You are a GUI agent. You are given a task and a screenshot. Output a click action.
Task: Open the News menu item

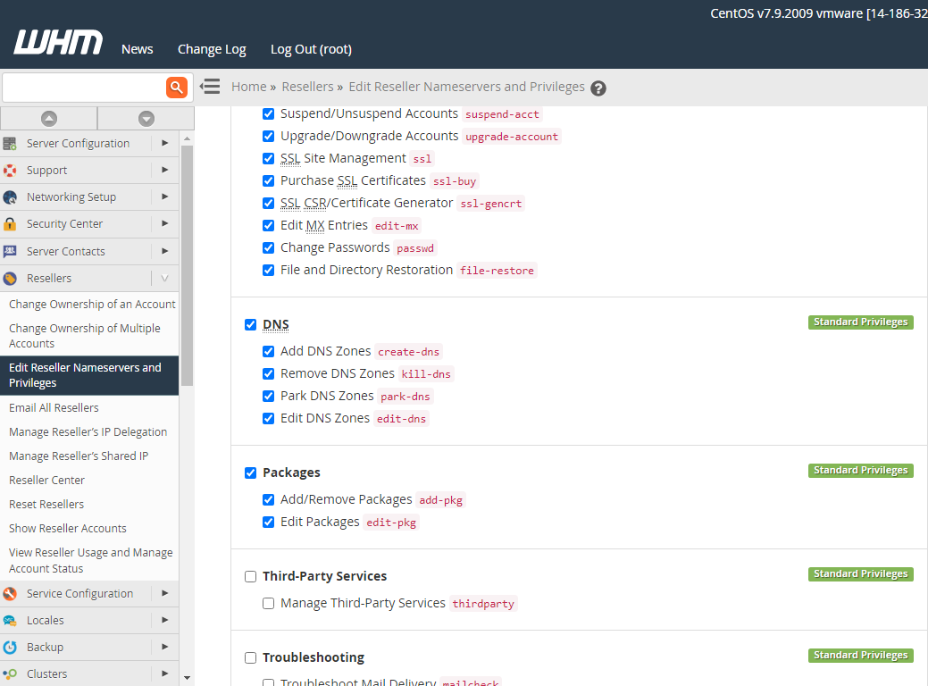[137, 49]
